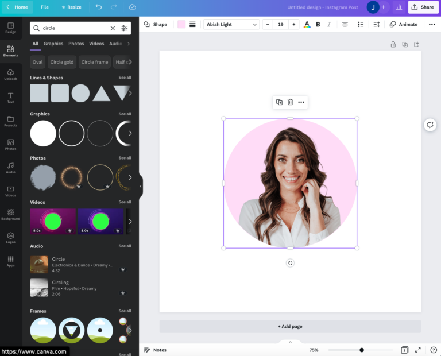Open the Background sidebar panel
The height and width of the screenshot is (356, 441).
pyautogui.click(x=11, y=215)
